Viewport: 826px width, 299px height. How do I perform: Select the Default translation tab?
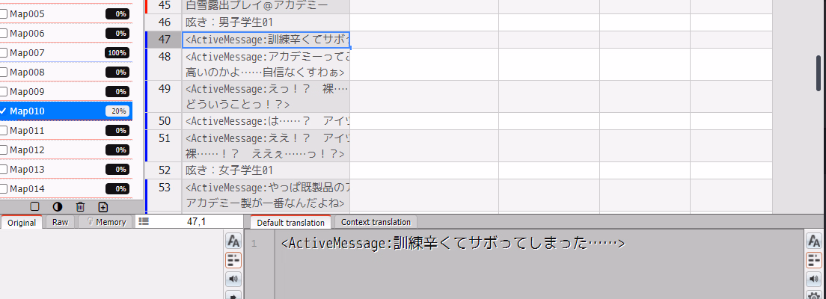[x=290, y=222]
